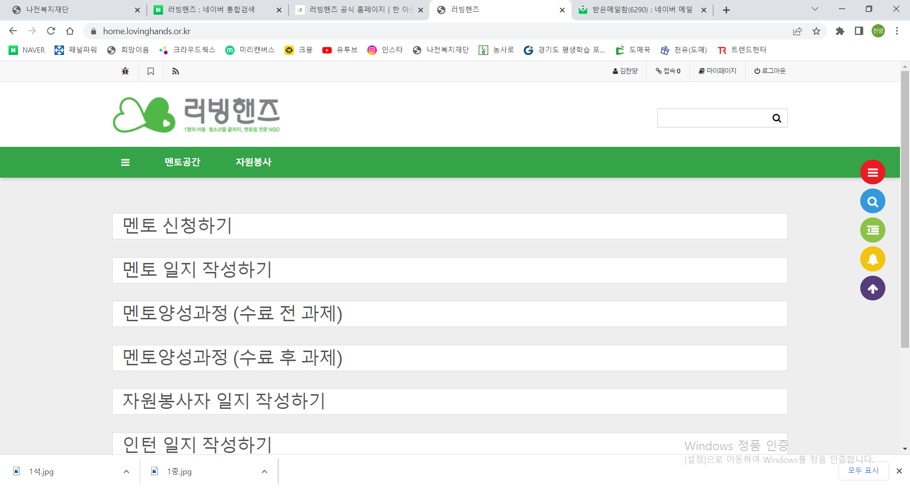Image resolution: width=910 pixels, height=488 pixels.
Task: Click the bookmark icon in top bar
Action: pyautogui.click(x=151, y=71)
